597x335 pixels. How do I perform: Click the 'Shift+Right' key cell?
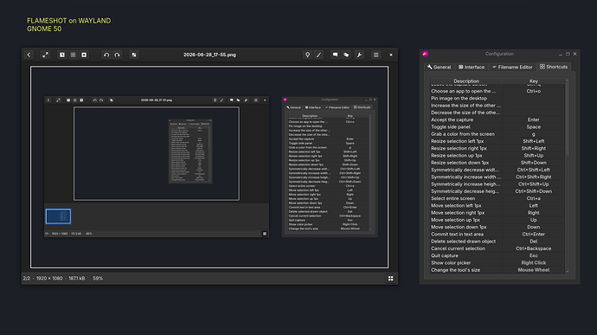point(534,148)
